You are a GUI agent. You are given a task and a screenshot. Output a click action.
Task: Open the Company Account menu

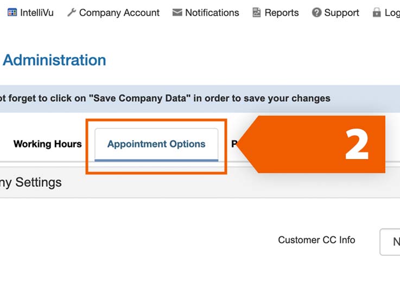pos(119,12)
